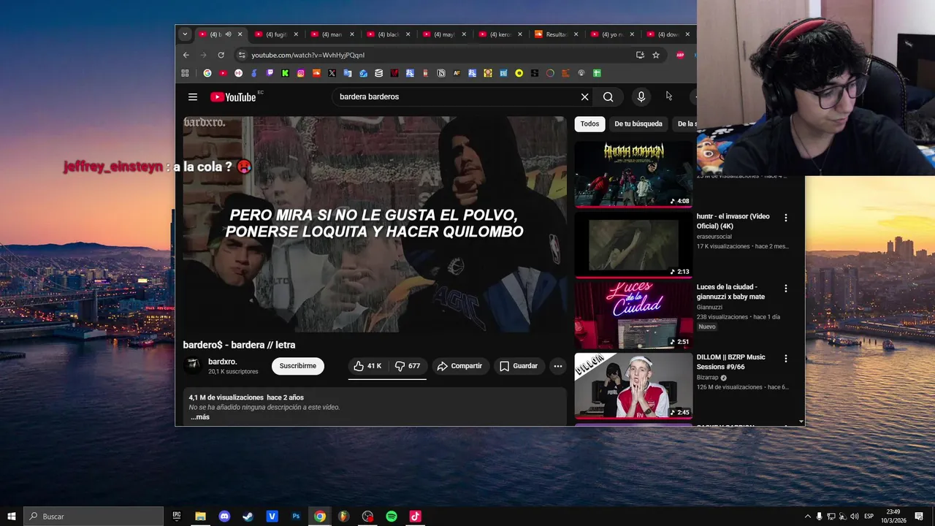
Task: Install app icon in address bar
Action: click(640, 55)
